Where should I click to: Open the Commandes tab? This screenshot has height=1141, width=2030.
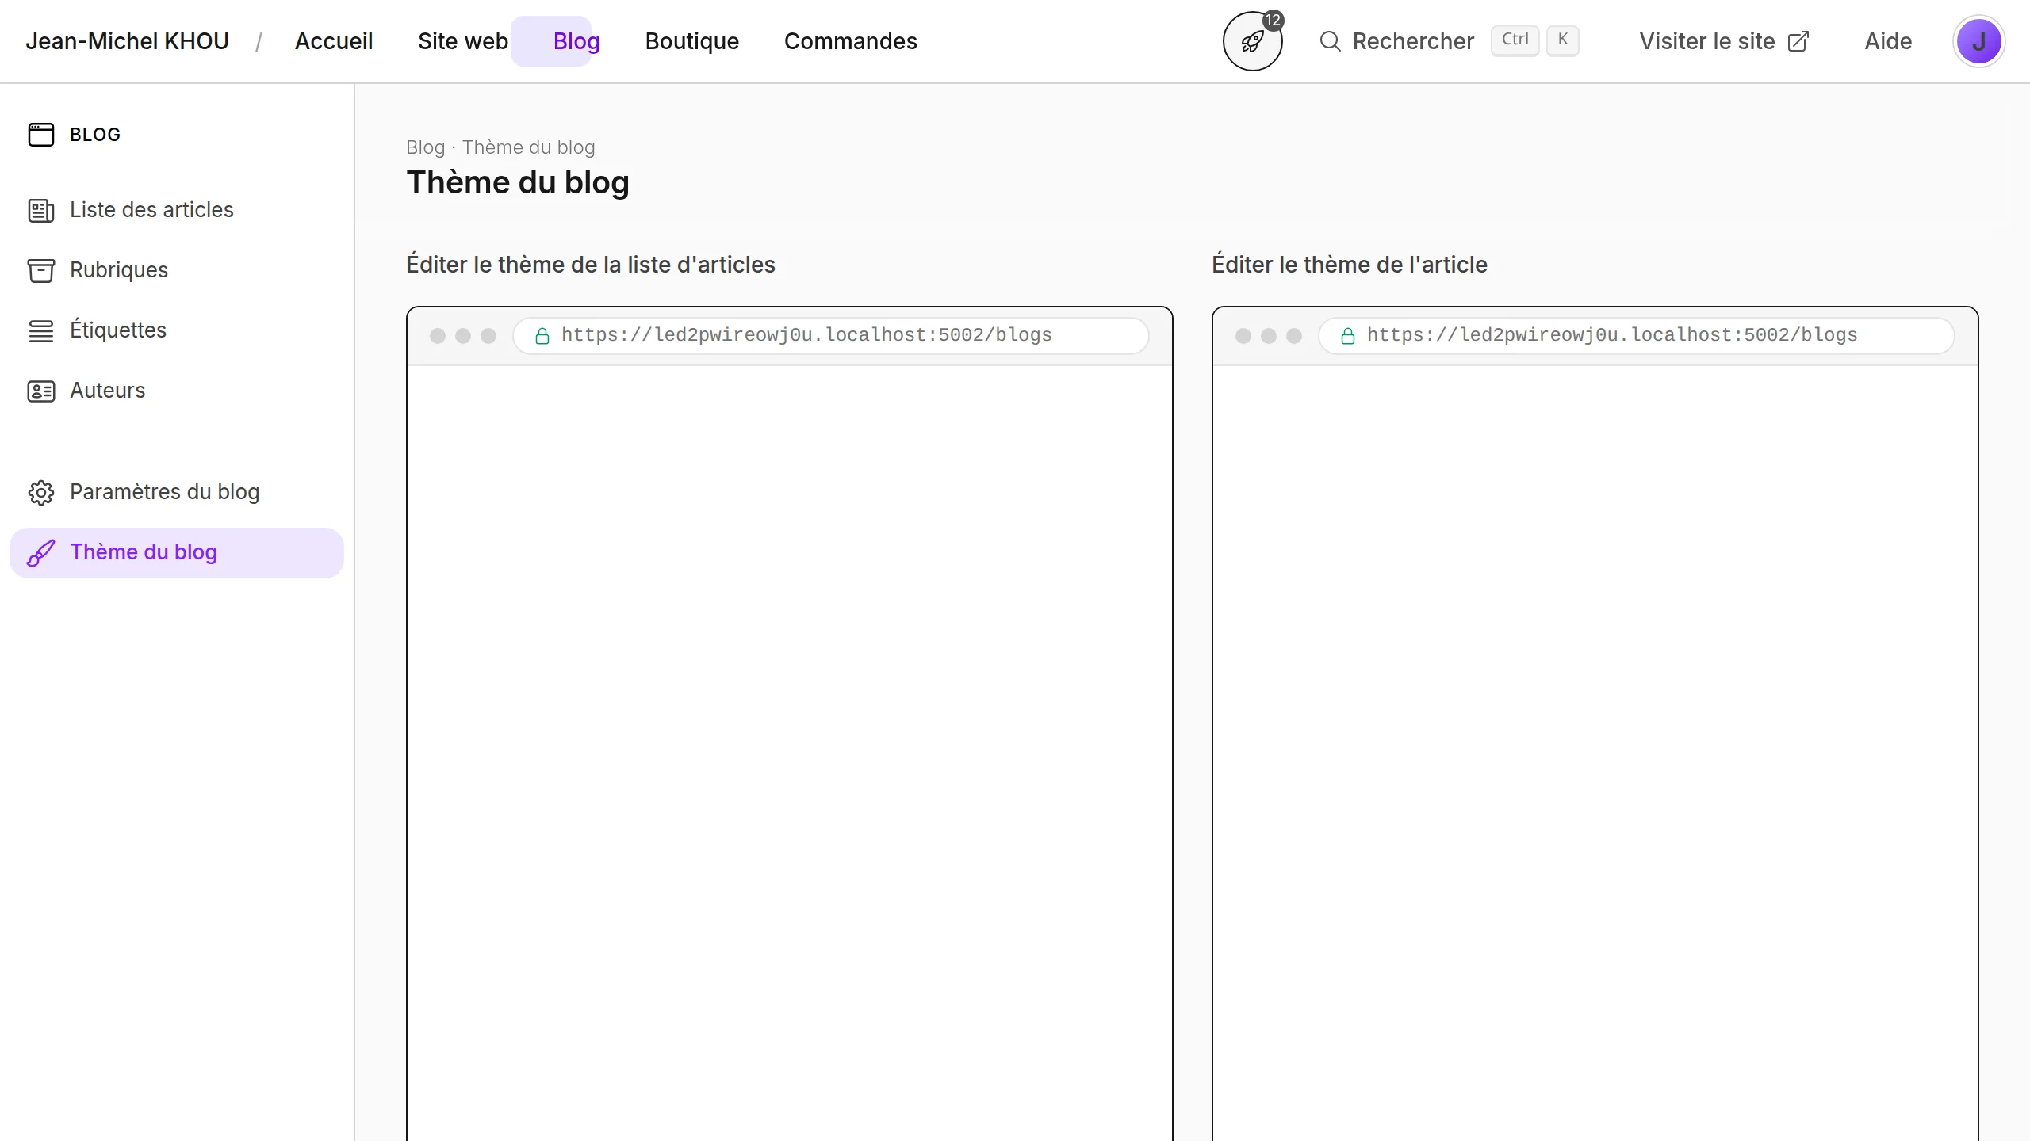click(x=850, y=41)
